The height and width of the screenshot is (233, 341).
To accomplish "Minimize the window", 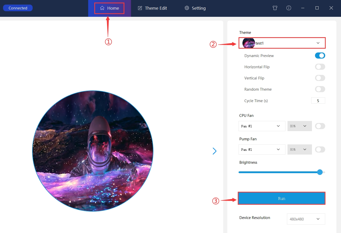I will pyautogui.click(x=303, y=8).
